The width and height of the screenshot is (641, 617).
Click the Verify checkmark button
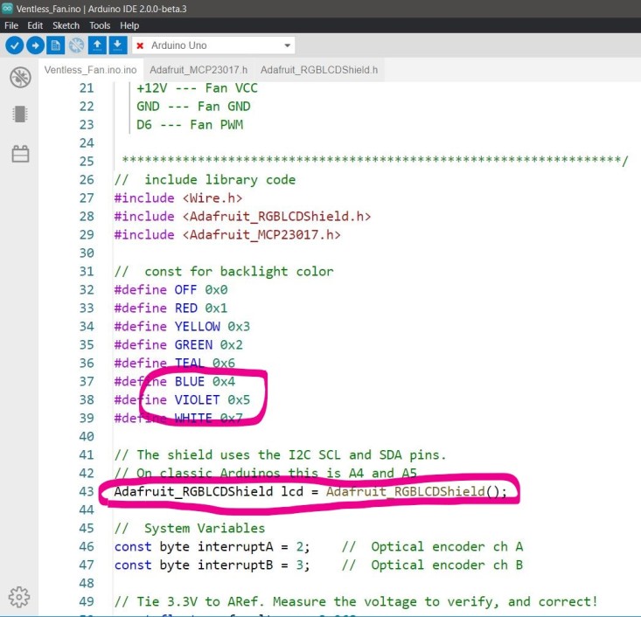pos(14,45)
